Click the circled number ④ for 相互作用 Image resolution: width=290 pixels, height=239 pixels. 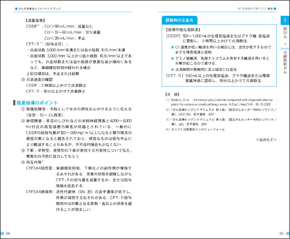(x=23, y=161)
